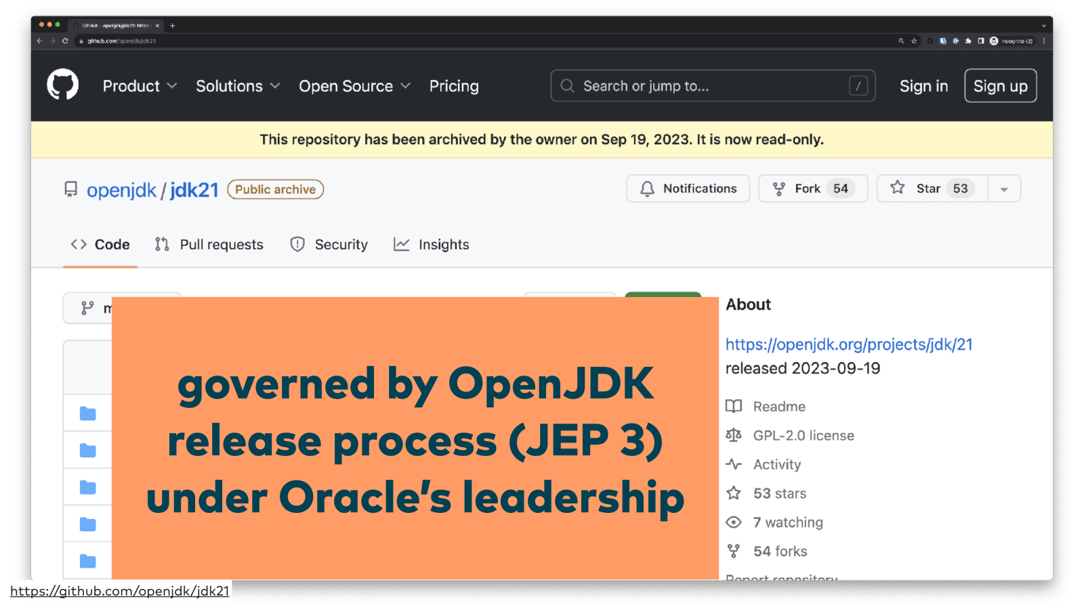The image size is (1084, 609).
Task: Click the About heading
Action: [749, 304]
